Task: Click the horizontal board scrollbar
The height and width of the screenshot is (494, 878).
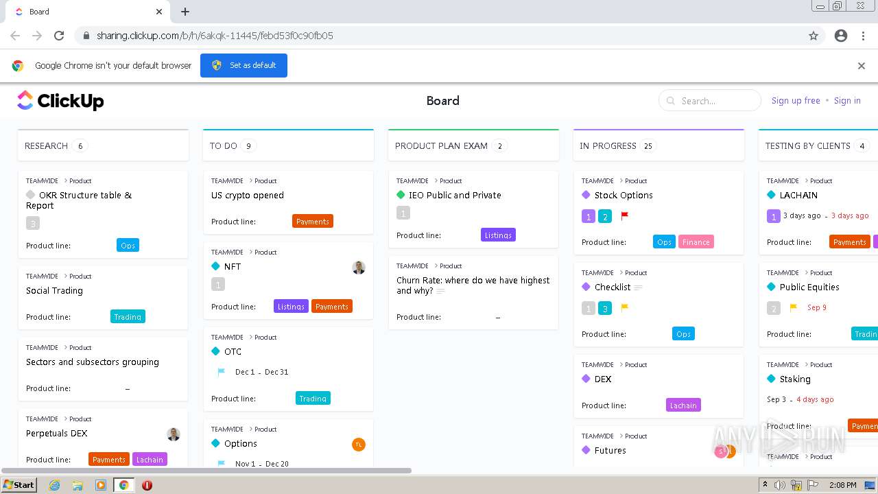Action: (206, 471)
